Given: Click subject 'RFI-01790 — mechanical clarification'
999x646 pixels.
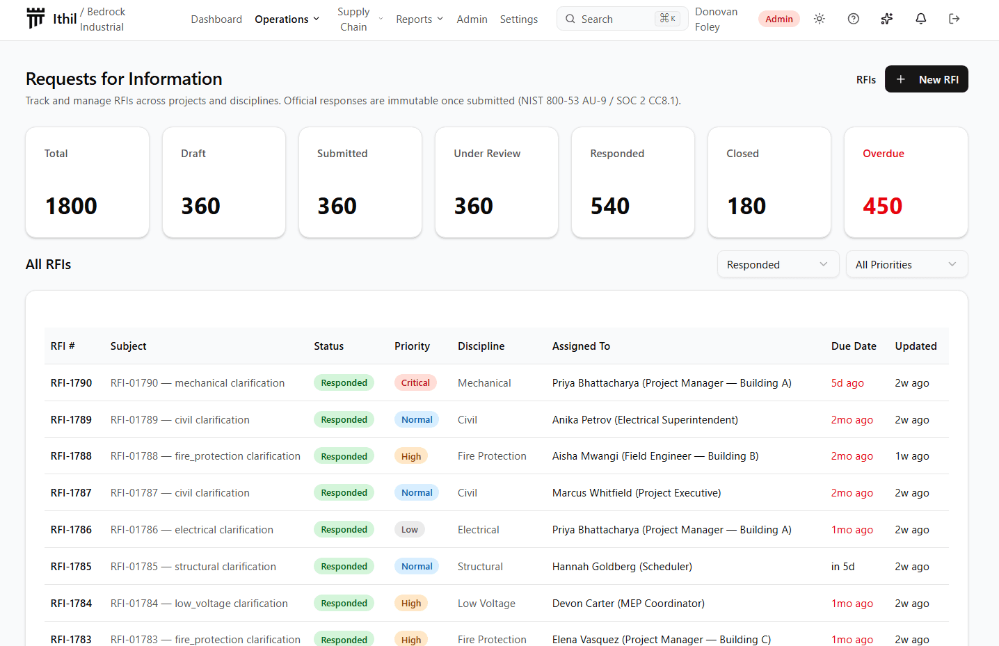Looking at the screenshot, I should tap(198, 383).
